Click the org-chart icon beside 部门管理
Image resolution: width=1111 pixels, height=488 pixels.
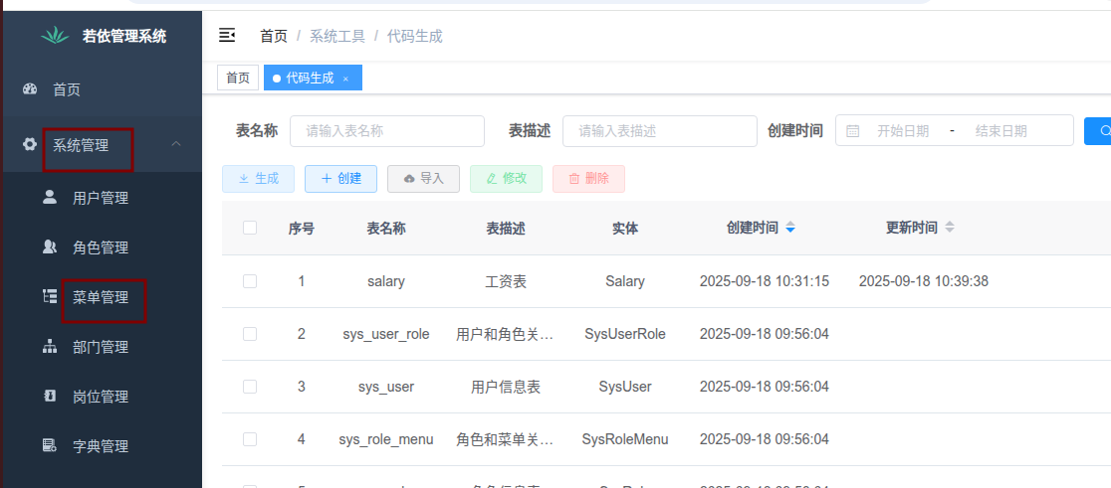(50, 347)
